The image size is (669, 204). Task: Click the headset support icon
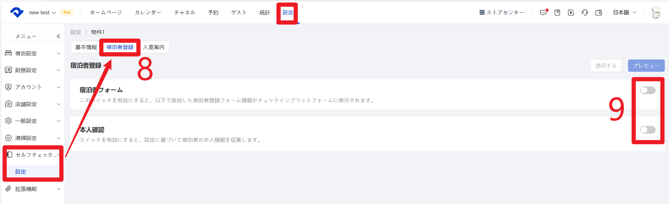pyautogui.click(x=585, y=13)
